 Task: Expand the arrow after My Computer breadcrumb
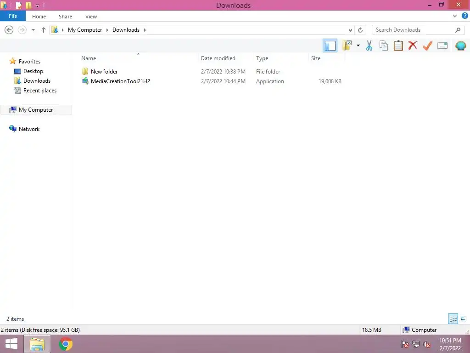pos(107,30)
